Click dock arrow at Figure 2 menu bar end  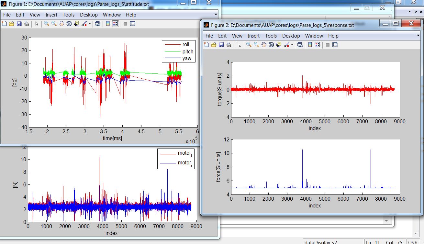click(x=418, y=36)
